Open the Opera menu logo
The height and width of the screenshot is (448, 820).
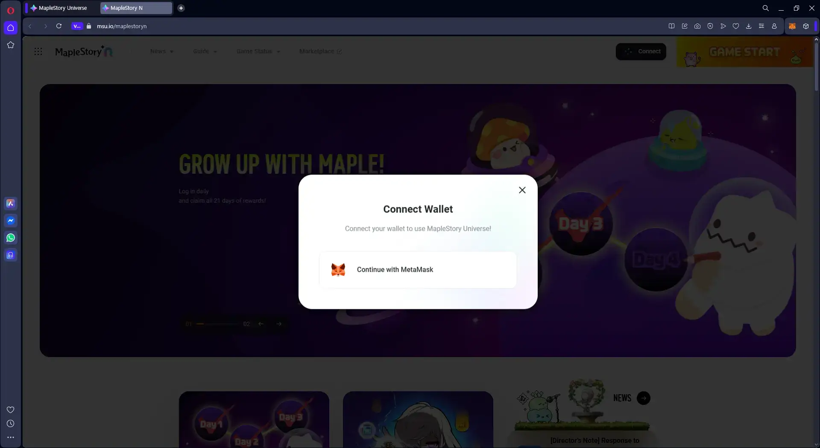click(11, 10)
